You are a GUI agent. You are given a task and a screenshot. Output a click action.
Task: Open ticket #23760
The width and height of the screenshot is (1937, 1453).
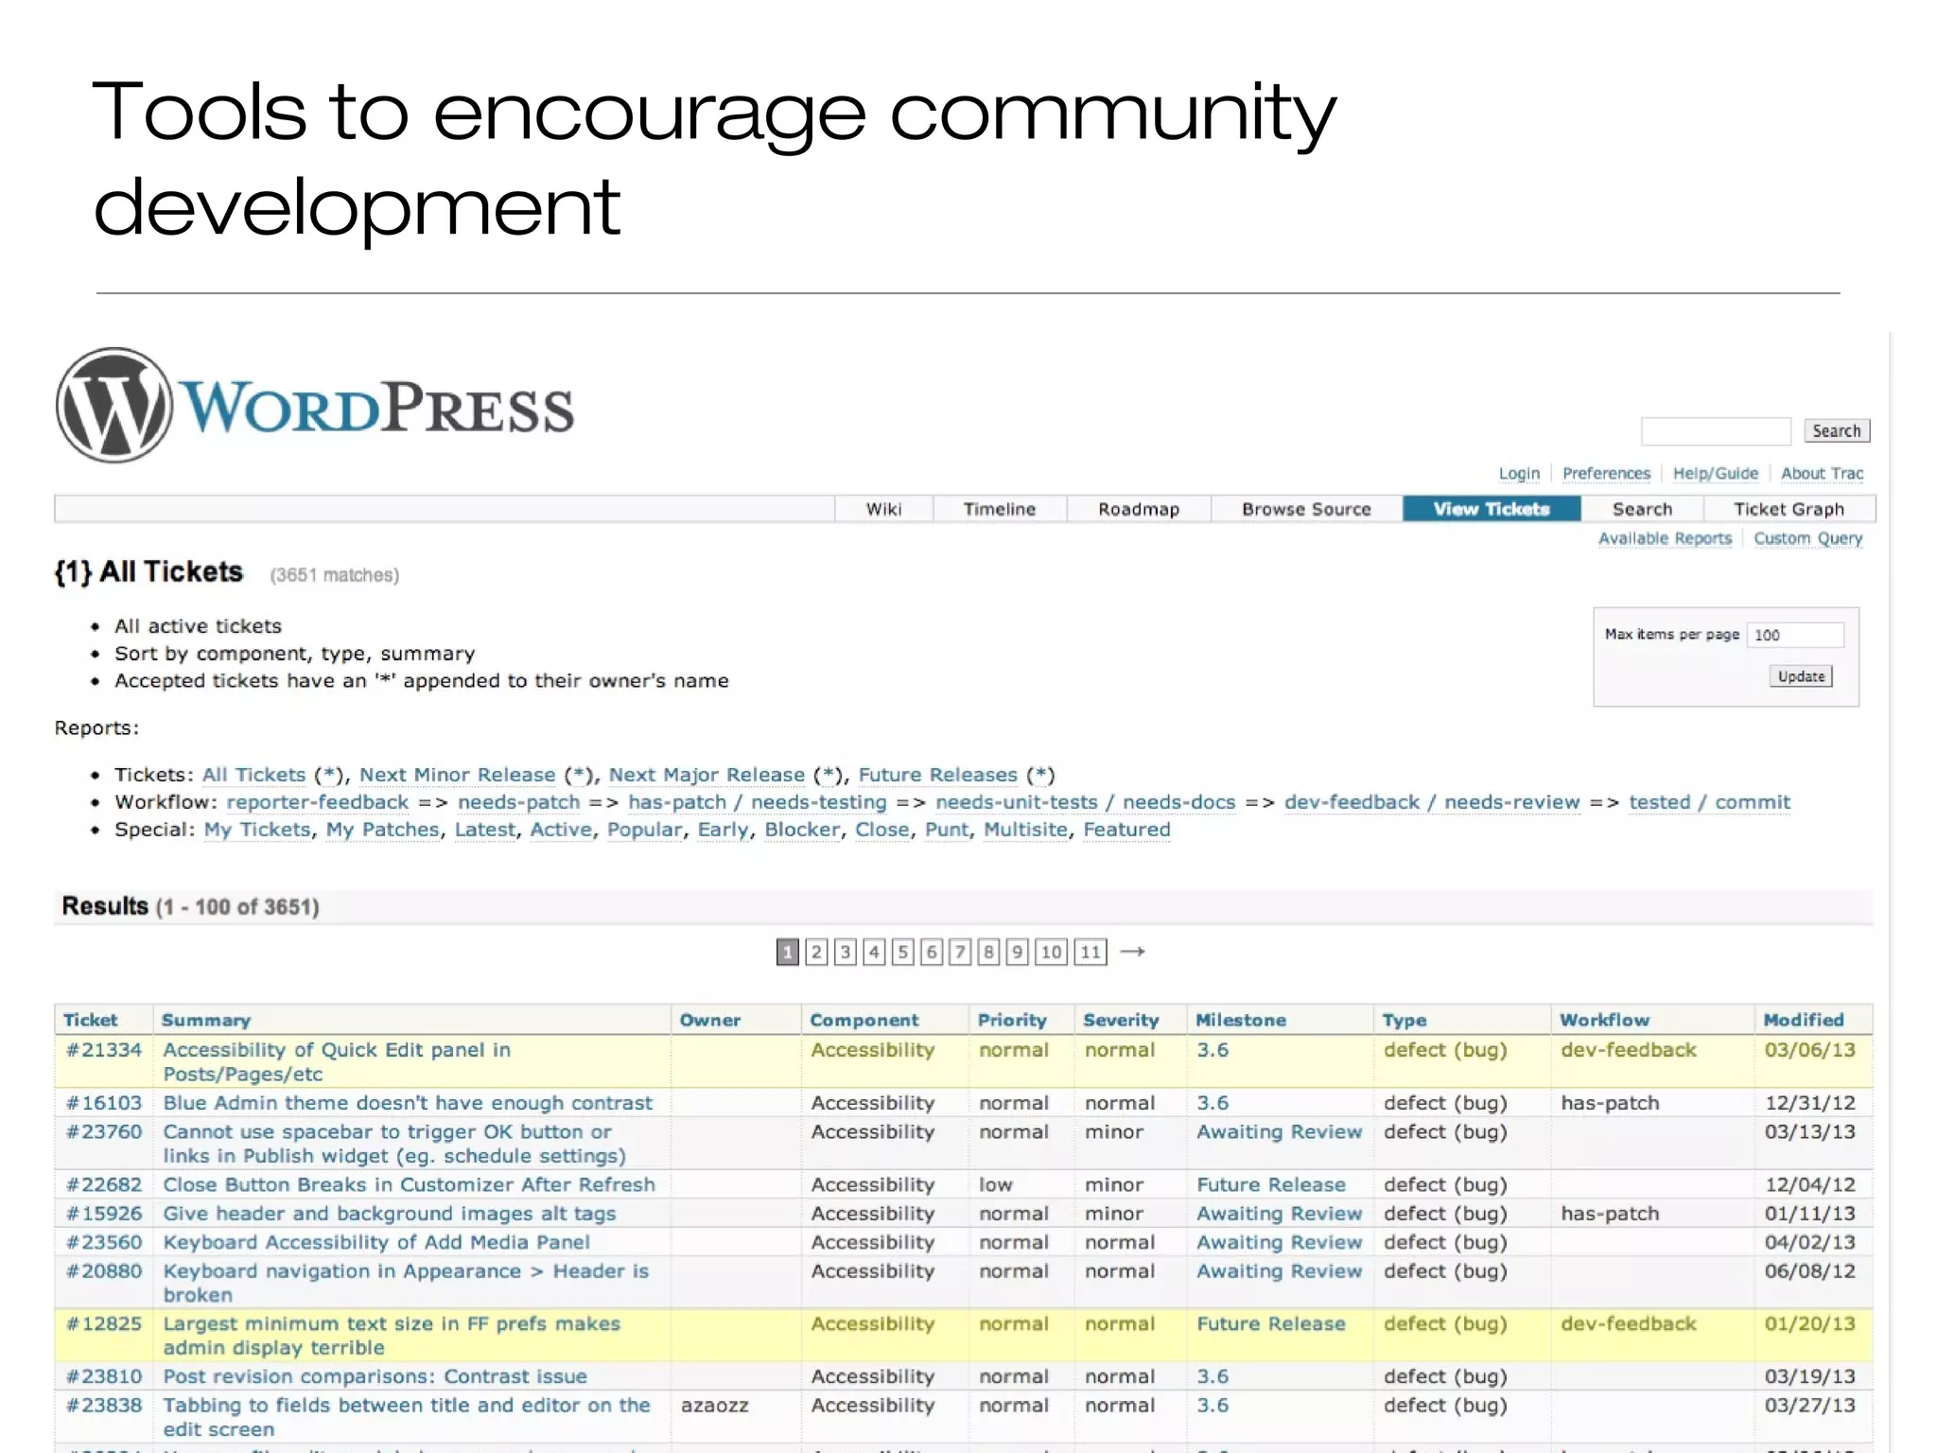tap(104, 1132)
